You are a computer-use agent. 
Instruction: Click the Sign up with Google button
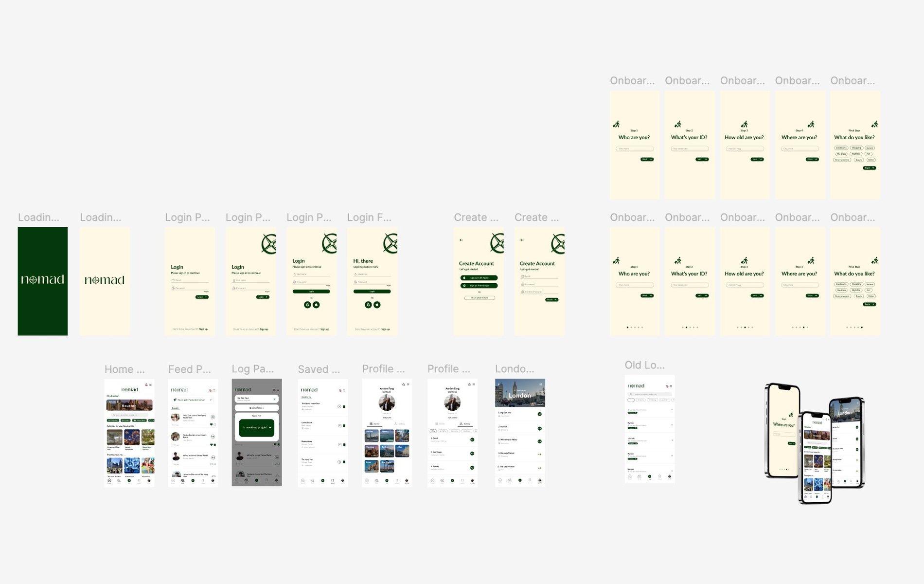(x=479, y=286)
